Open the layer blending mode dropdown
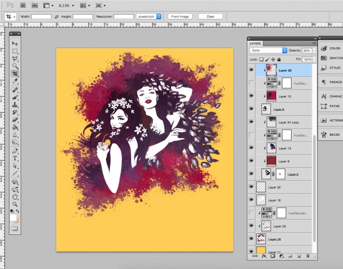This screenshot has width=343, height=269. (268, 50)
